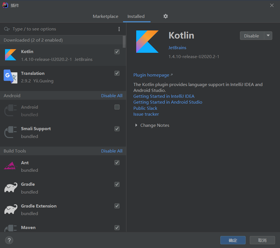Image resolution: width=280 pixels, height=248 pixels.
Task: Click the Ant plugin name
Action: [25, 163]
